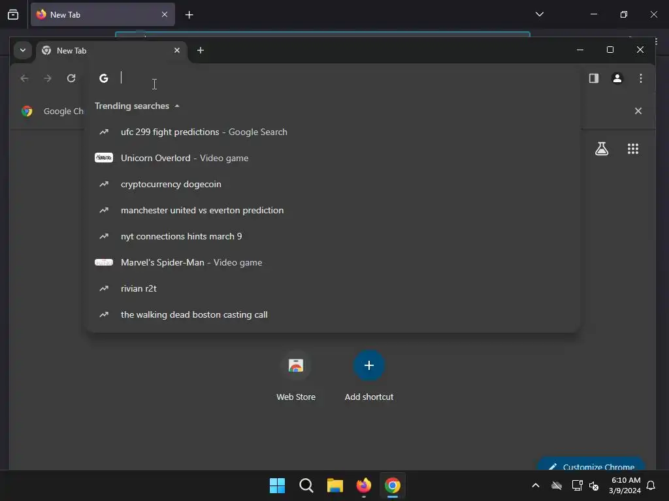Image resolution: width=669 pixels, height=501 pixels.
Task: Click trending arrow icon beside rivian r2t
Action: click(104, 288)
